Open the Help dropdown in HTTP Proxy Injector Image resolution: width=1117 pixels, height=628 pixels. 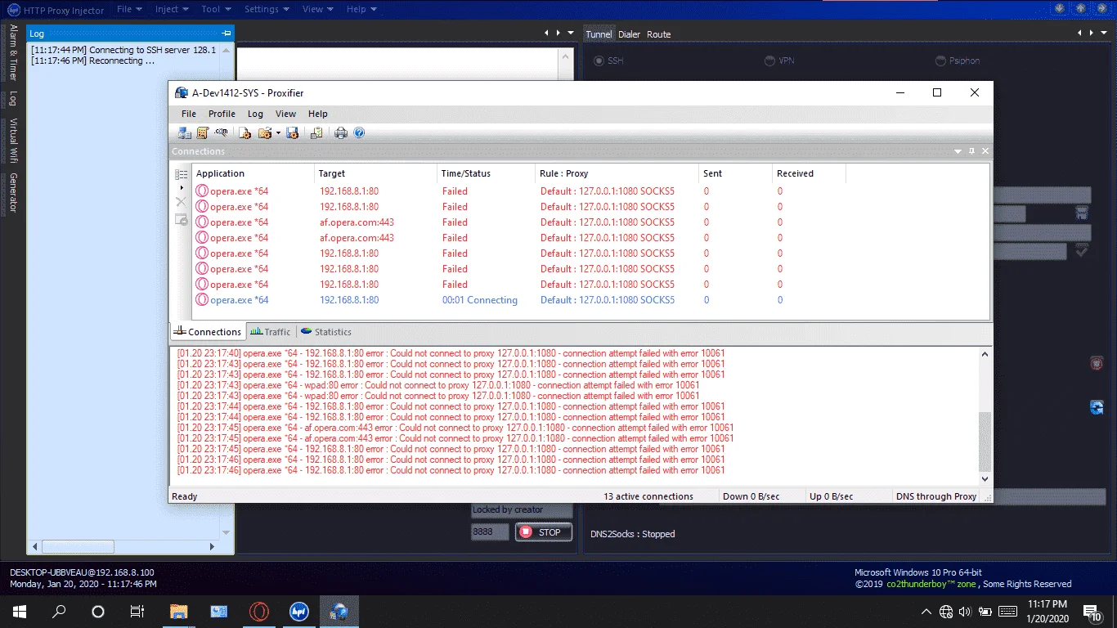click(361, 9)
